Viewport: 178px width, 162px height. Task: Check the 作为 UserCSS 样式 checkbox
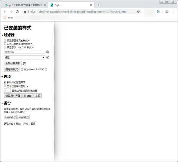coord(22,69)
